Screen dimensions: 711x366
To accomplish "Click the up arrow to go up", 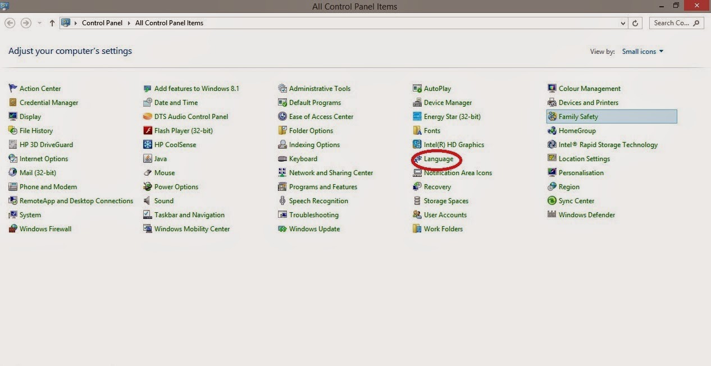I will (52, 23).
